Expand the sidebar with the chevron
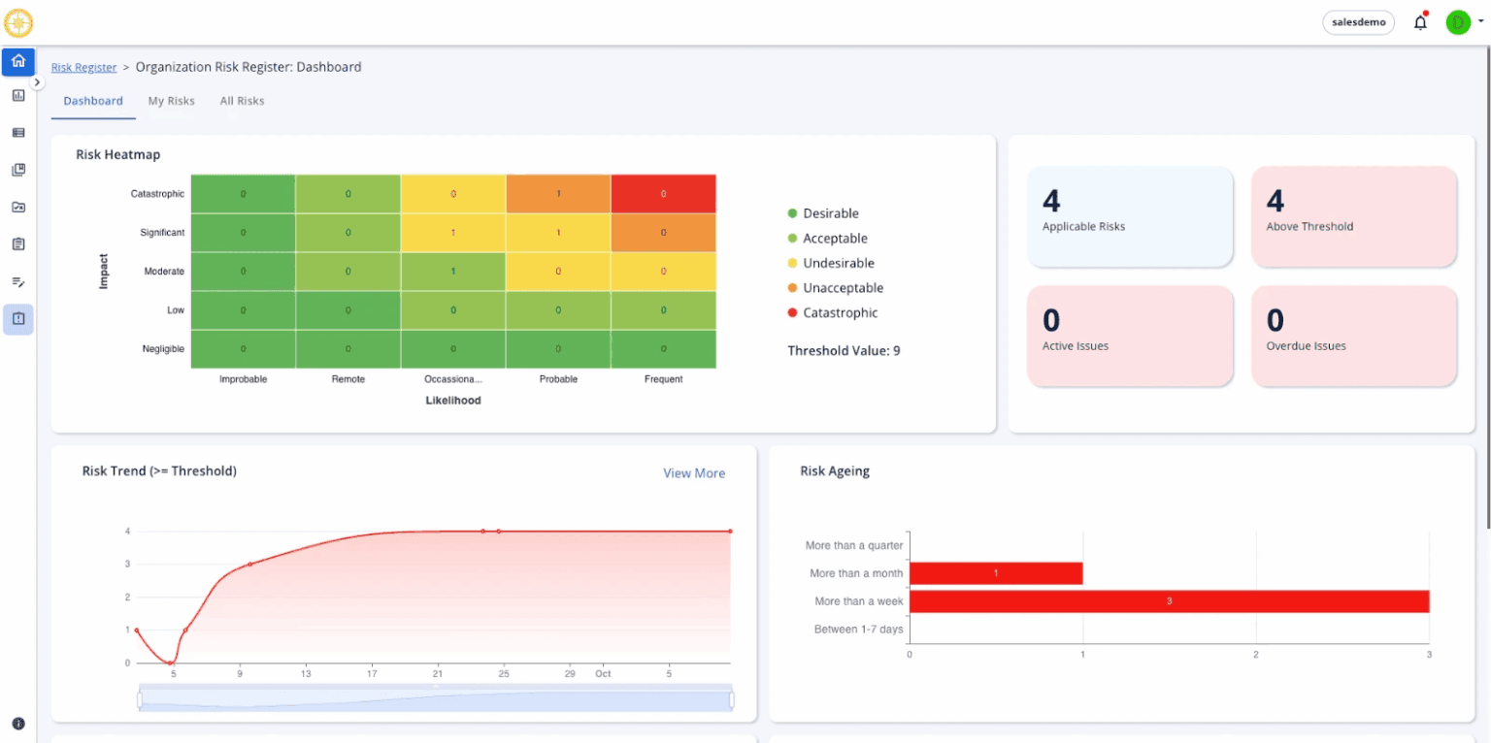The height and width of the screenshot is (743, 1491). point(38,82)
